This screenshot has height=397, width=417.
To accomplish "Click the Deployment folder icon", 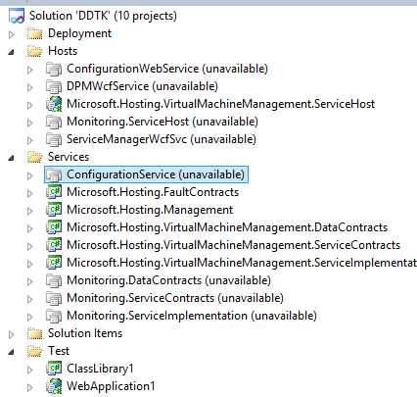I will [35, 33].
